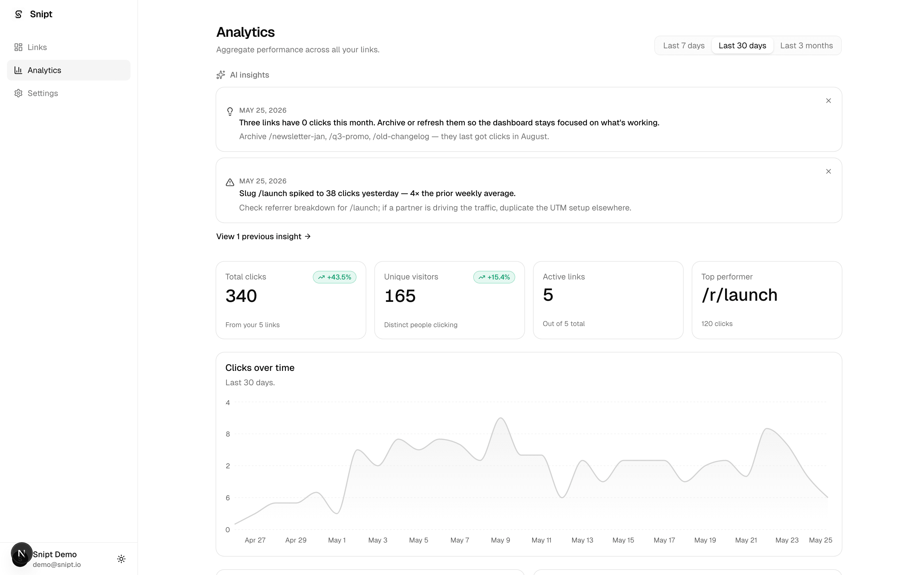This screenshot has width=920, height=575.
Task: Click the MAY 25, 2026 date on first insight
Action: coord(263,110)
